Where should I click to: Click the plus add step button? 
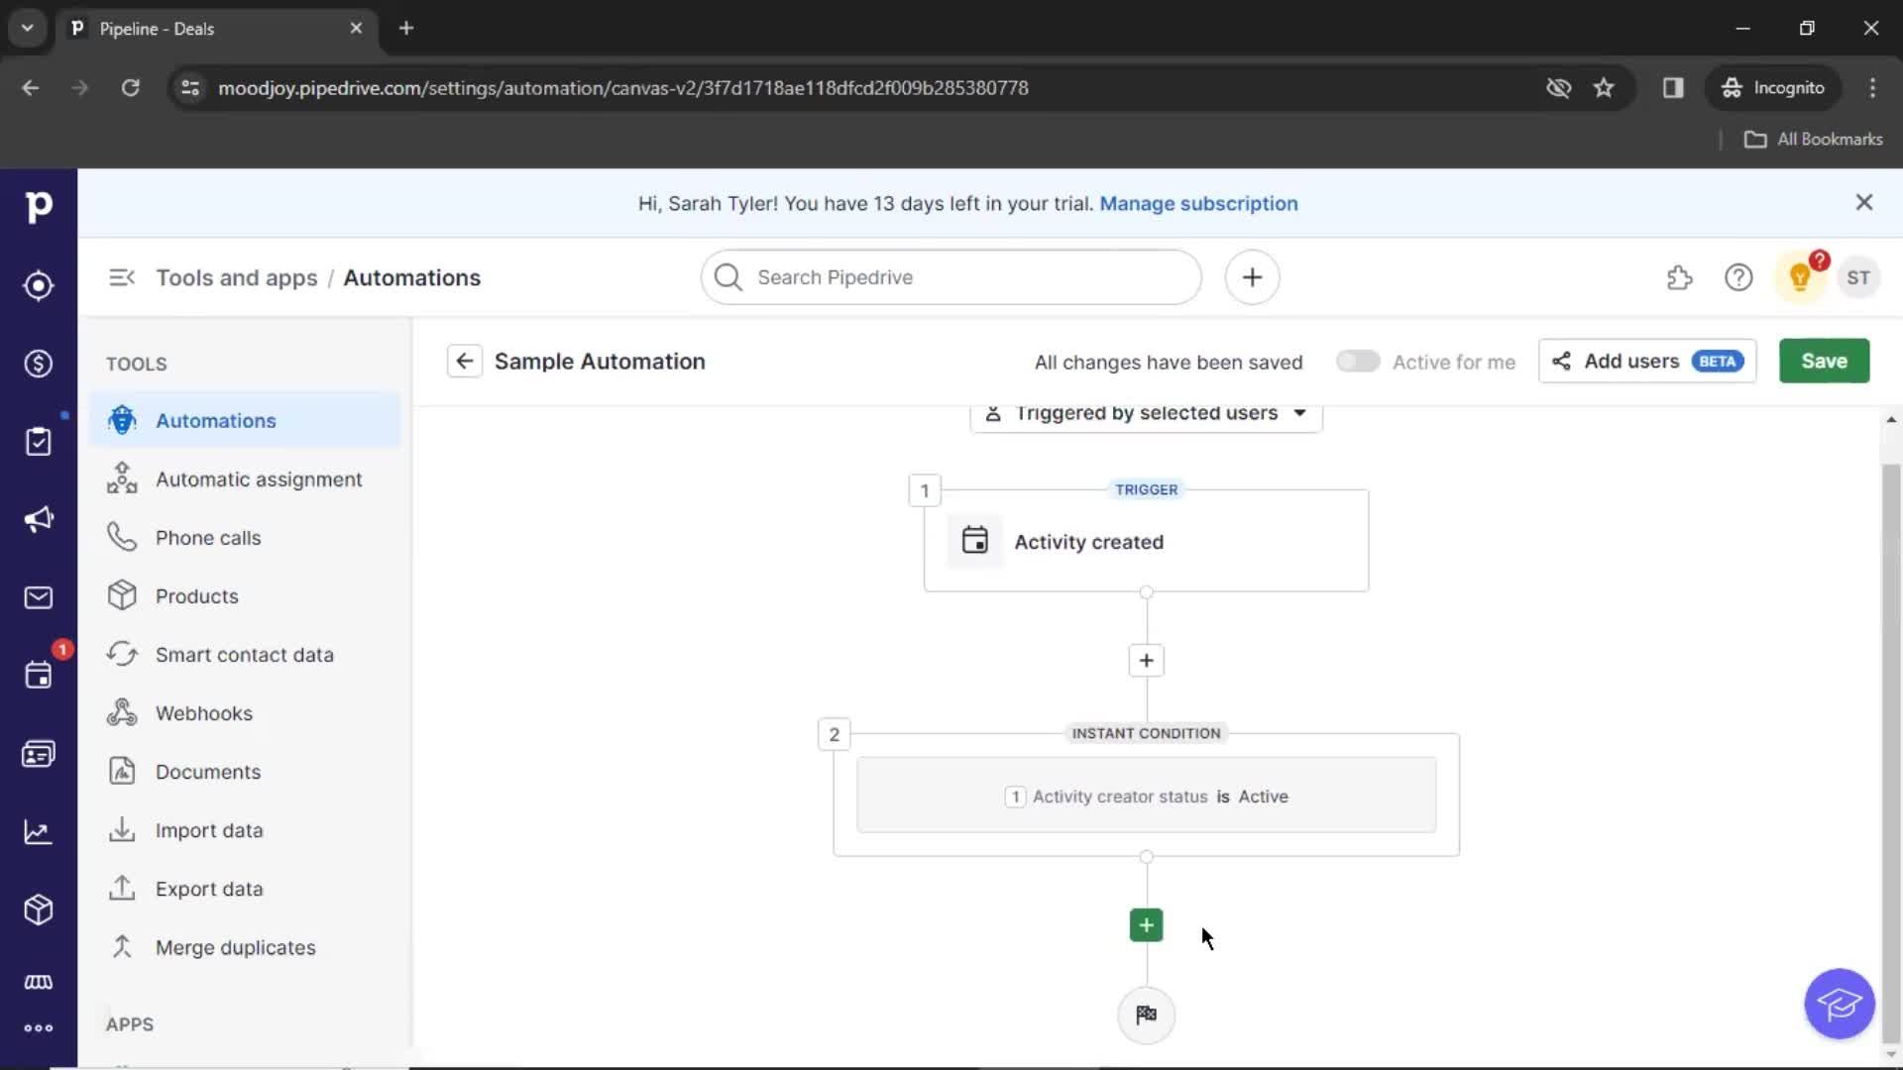pyautogui.click(x=1145, y=923)
